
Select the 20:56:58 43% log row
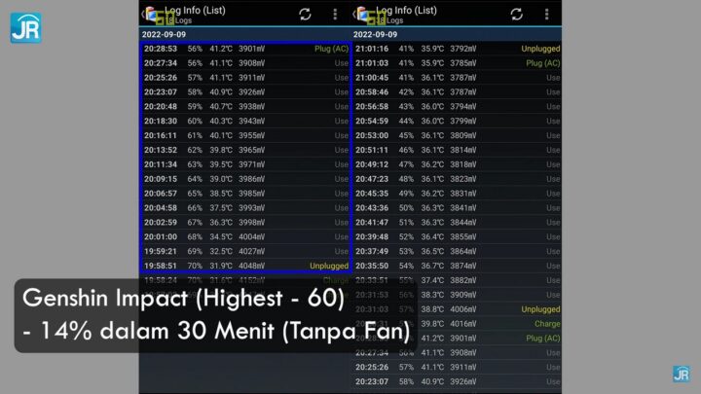(x=457, y=106)
